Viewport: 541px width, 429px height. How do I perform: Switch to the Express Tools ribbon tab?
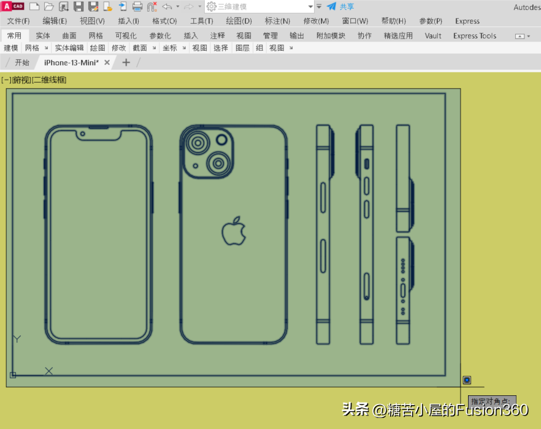coord(475,36)
